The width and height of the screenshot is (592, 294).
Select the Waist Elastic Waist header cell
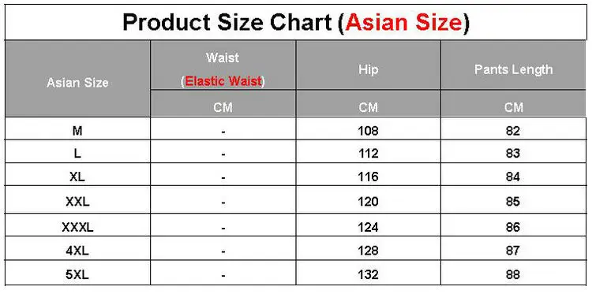223,69
